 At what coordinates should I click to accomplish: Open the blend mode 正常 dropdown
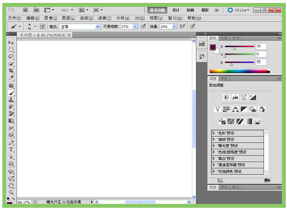[98, 27]
